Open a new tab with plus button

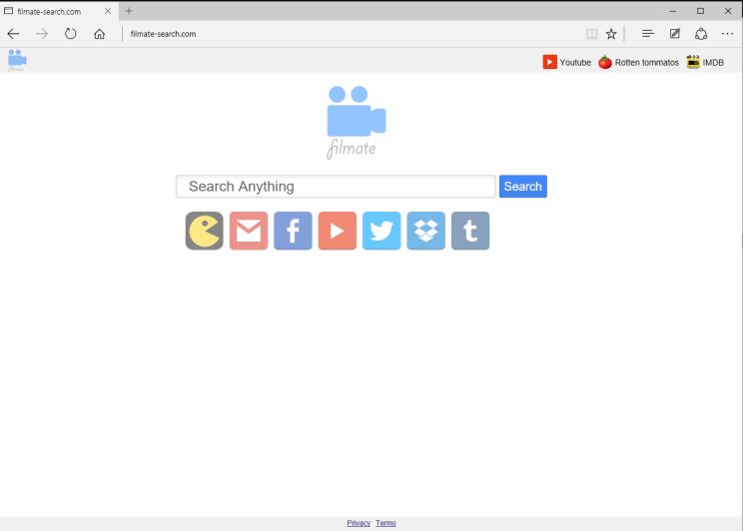point(129,11)
